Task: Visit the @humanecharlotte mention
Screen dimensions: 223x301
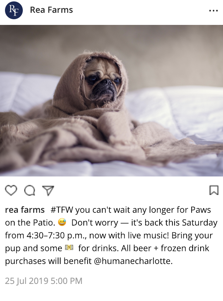Action: pos(133,261)
